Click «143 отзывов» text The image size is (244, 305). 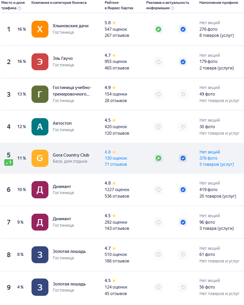[117, 228]
